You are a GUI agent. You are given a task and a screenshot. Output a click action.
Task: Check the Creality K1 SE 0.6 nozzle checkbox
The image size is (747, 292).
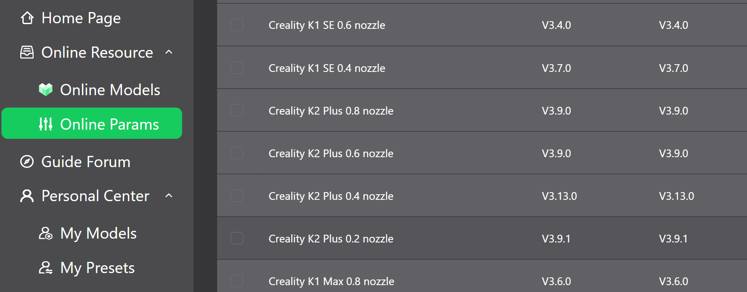pos(237,25)
